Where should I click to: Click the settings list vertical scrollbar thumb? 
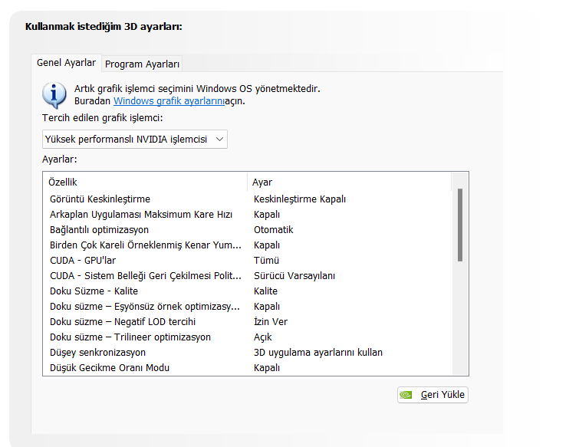click(x=460, y=225)
